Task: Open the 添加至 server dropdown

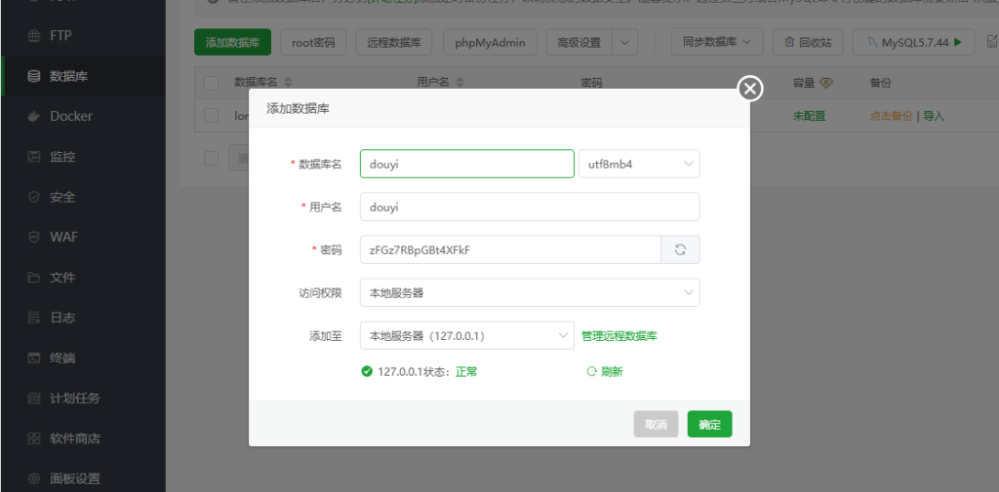Action: (466, 335)
